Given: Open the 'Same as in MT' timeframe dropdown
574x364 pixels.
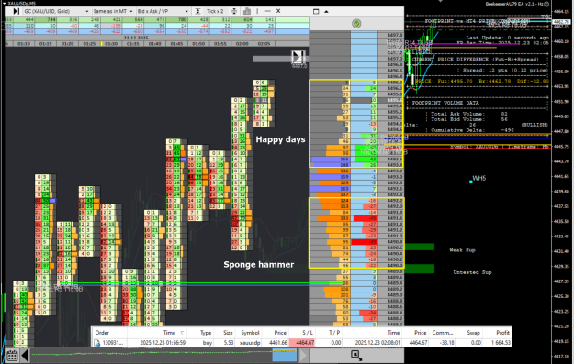Looking at the screenshot, I should [113, 11].
